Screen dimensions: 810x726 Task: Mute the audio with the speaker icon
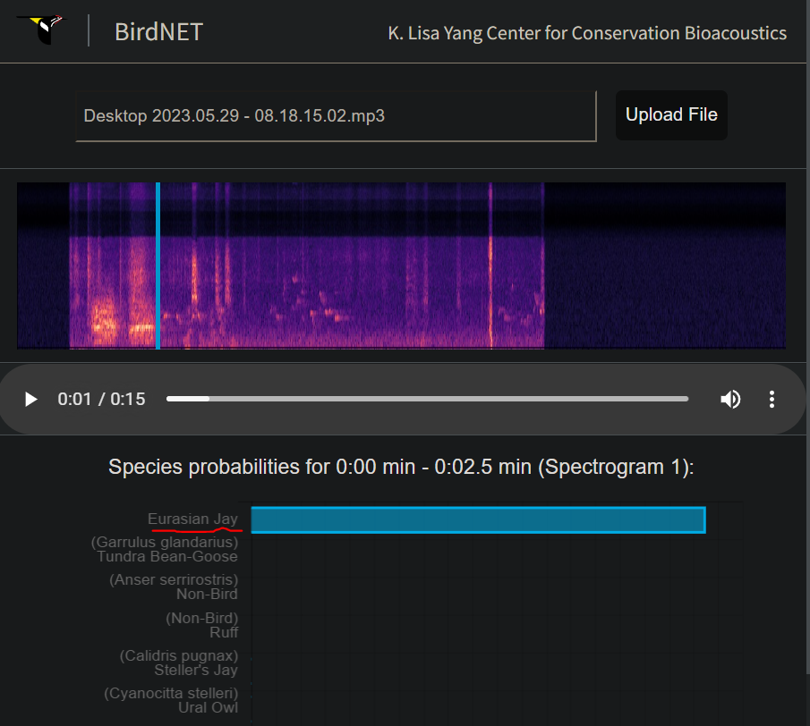pos(730,399)
